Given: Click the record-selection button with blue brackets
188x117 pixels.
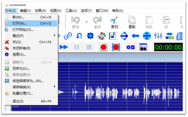Looking at the screenshot, I should click(x=116, y=47).
